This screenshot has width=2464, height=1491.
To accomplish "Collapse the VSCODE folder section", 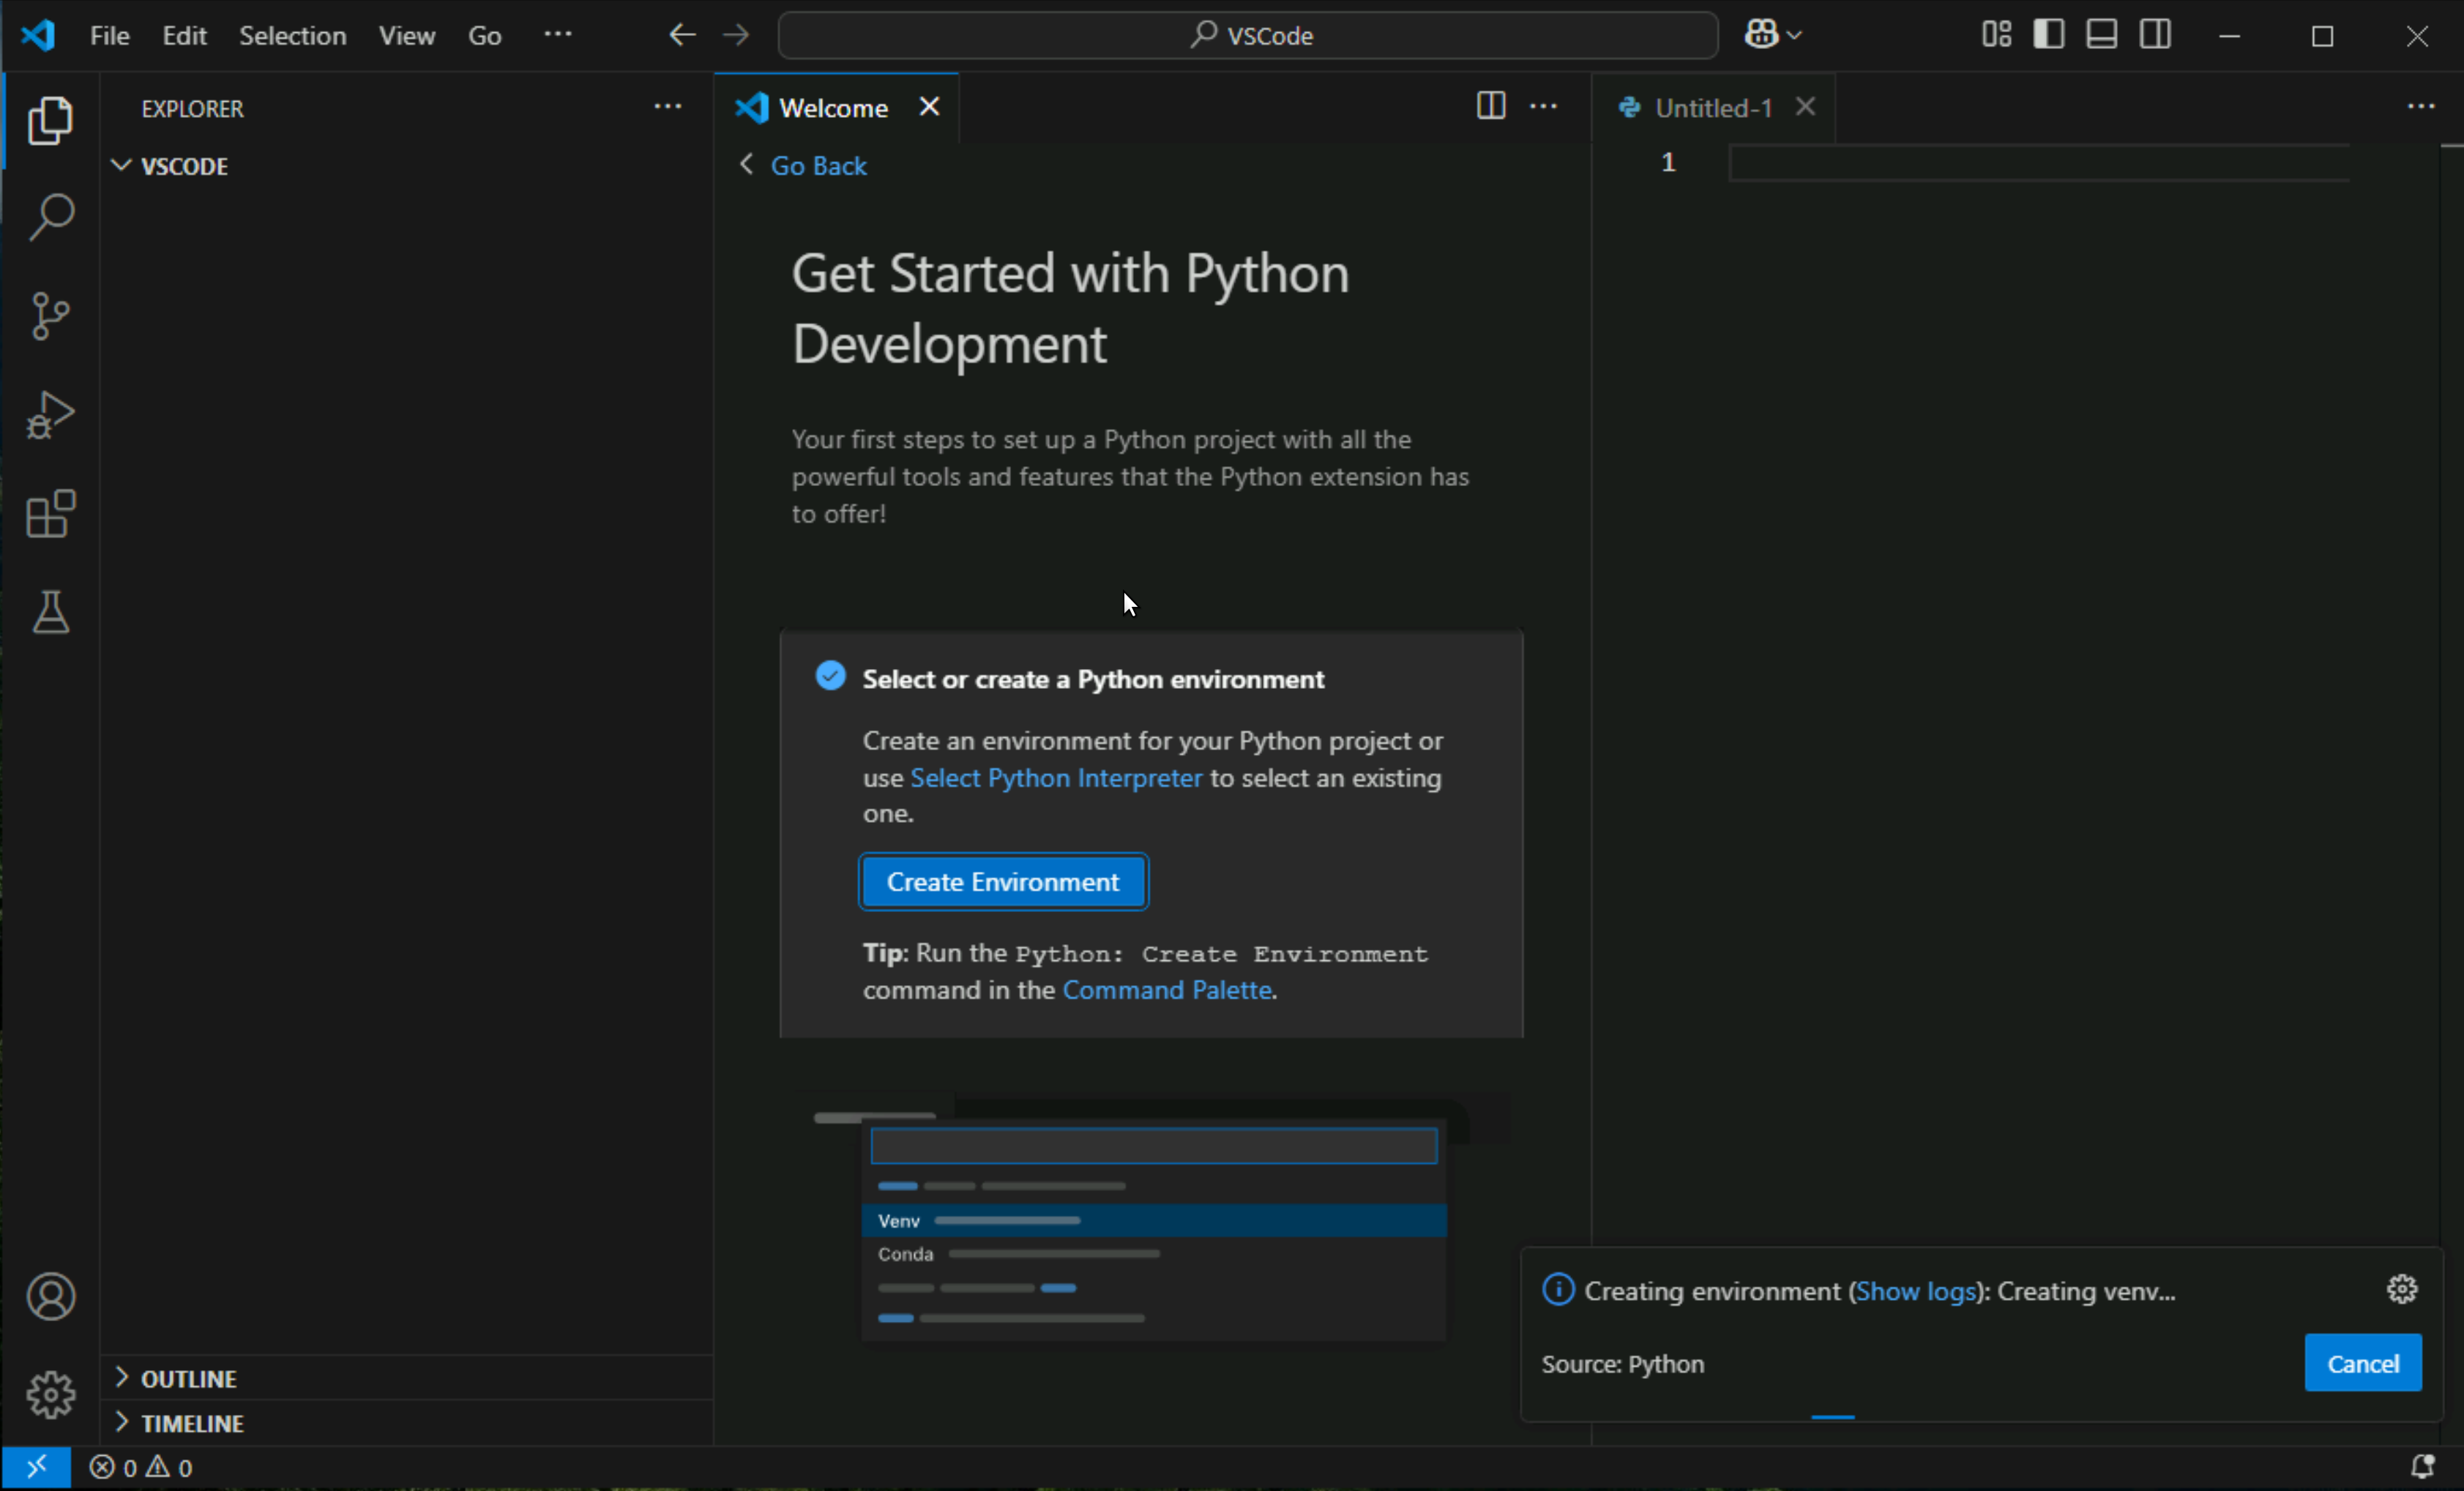I will pos(184,166).
